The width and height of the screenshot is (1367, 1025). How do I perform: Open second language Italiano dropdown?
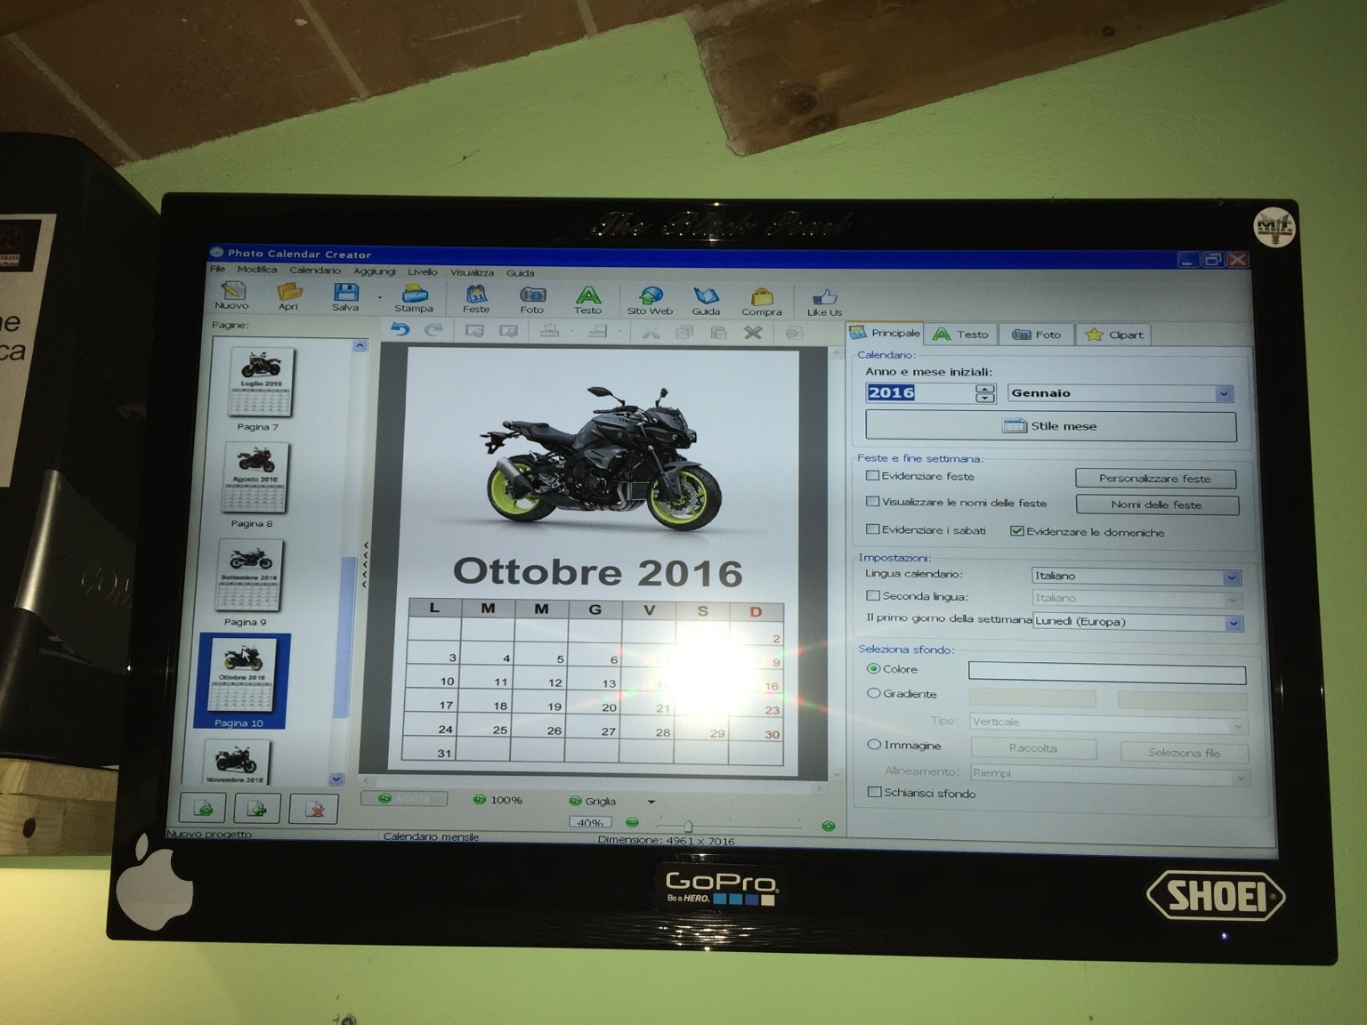coord(1232,600)
